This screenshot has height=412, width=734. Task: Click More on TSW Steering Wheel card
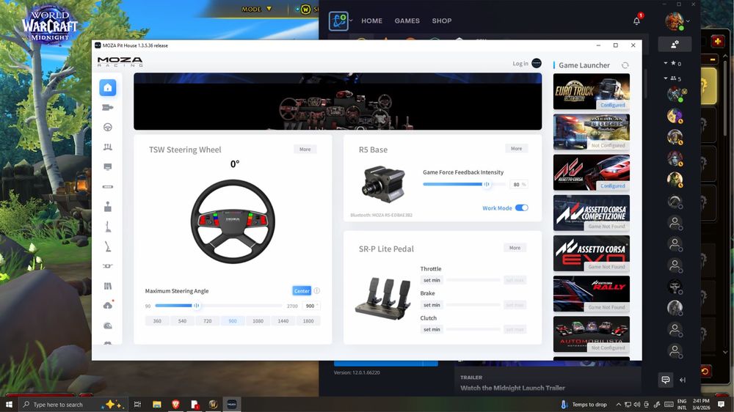(305, 149)
